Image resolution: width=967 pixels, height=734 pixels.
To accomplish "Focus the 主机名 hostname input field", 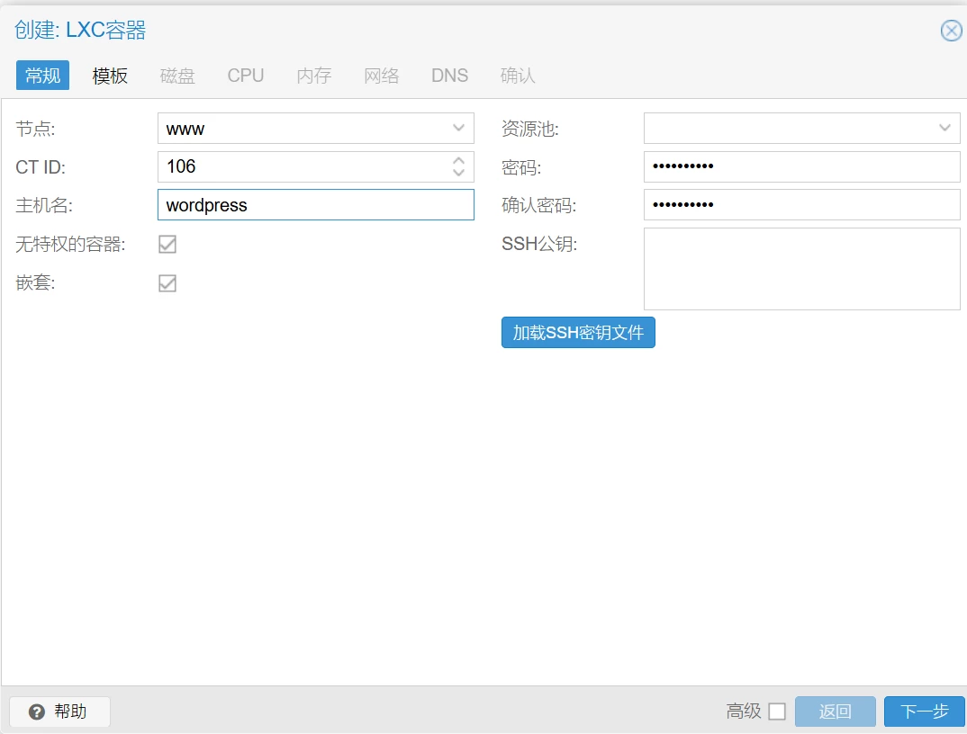I will 315,205.
